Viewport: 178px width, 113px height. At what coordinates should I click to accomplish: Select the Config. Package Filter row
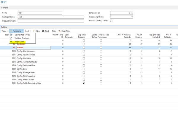(x=89, y=72)
